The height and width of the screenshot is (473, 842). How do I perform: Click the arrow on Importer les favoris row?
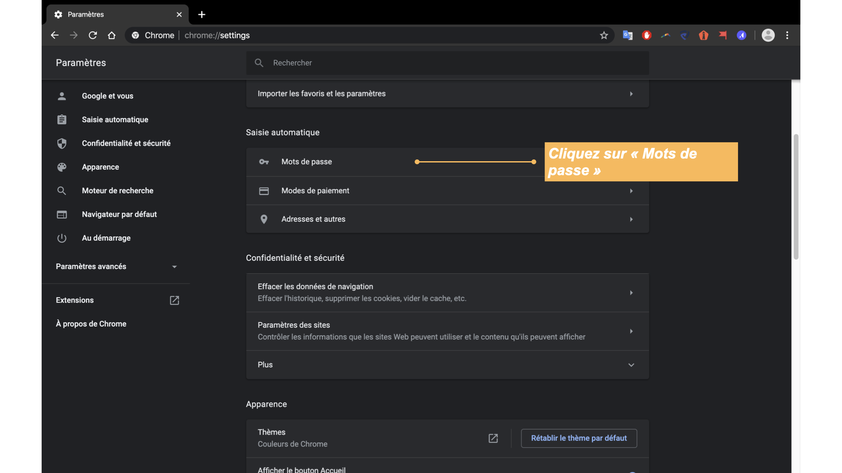click(631, 94)
